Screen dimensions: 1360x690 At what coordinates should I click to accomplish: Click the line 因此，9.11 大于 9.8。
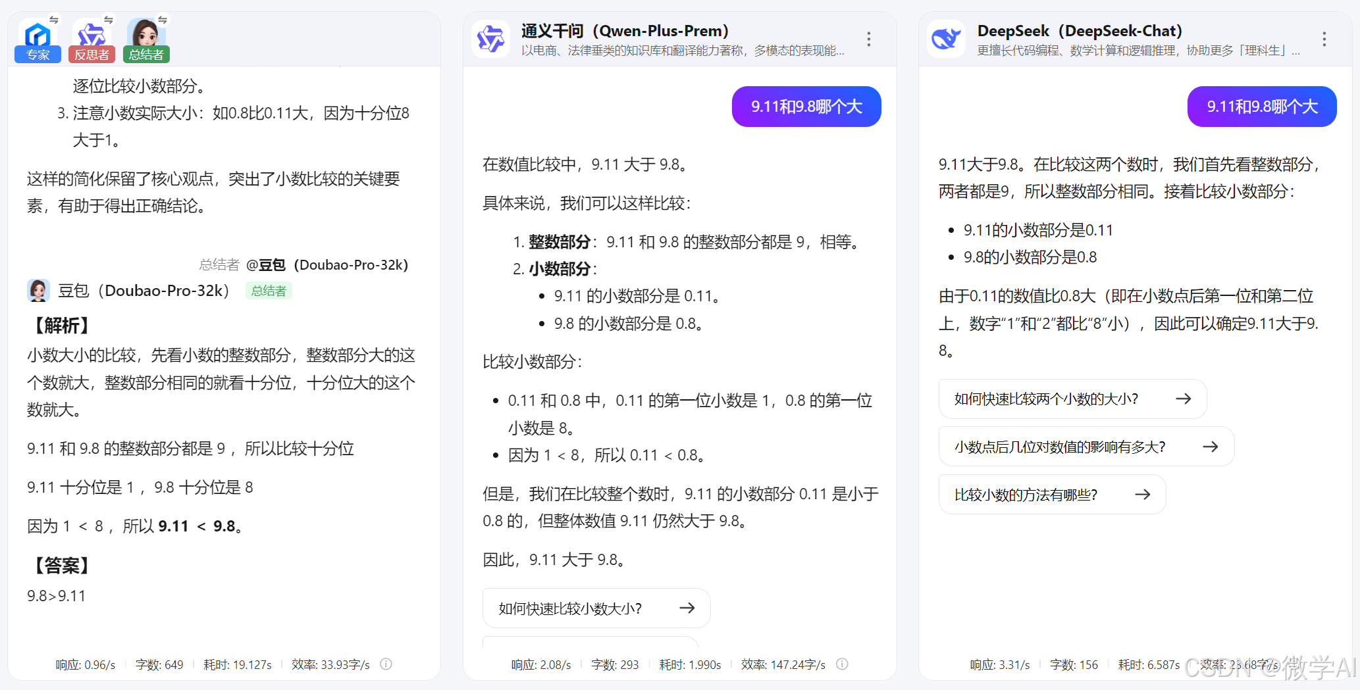[x=554, y=560]
